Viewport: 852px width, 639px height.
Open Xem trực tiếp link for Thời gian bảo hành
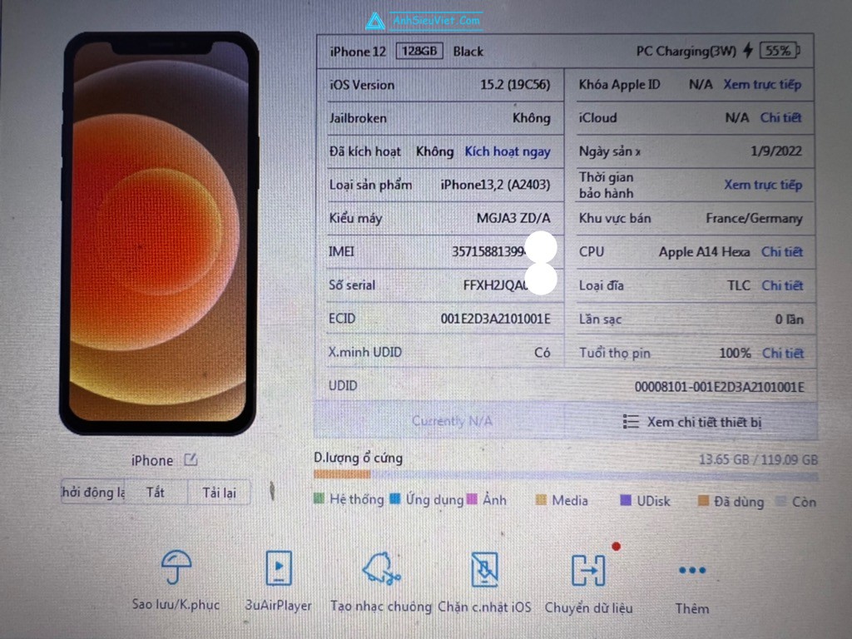763,185
